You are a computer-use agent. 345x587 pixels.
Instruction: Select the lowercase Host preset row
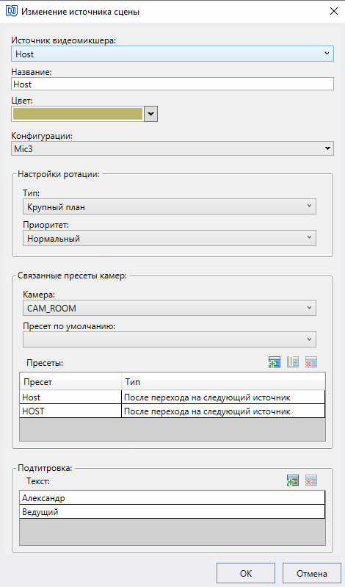click(x=172, y=397)
